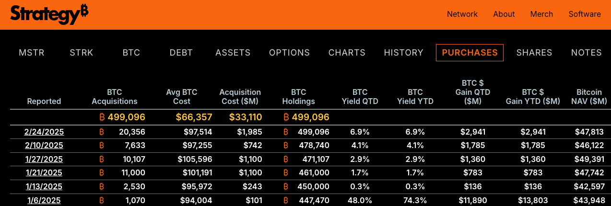Select the BTC tab

pyautogui.click(x=131, y=53)
